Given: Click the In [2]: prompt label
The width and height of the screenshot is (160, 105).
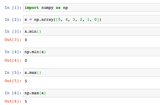Looking at the screenshot, I should tap(13, 20).
